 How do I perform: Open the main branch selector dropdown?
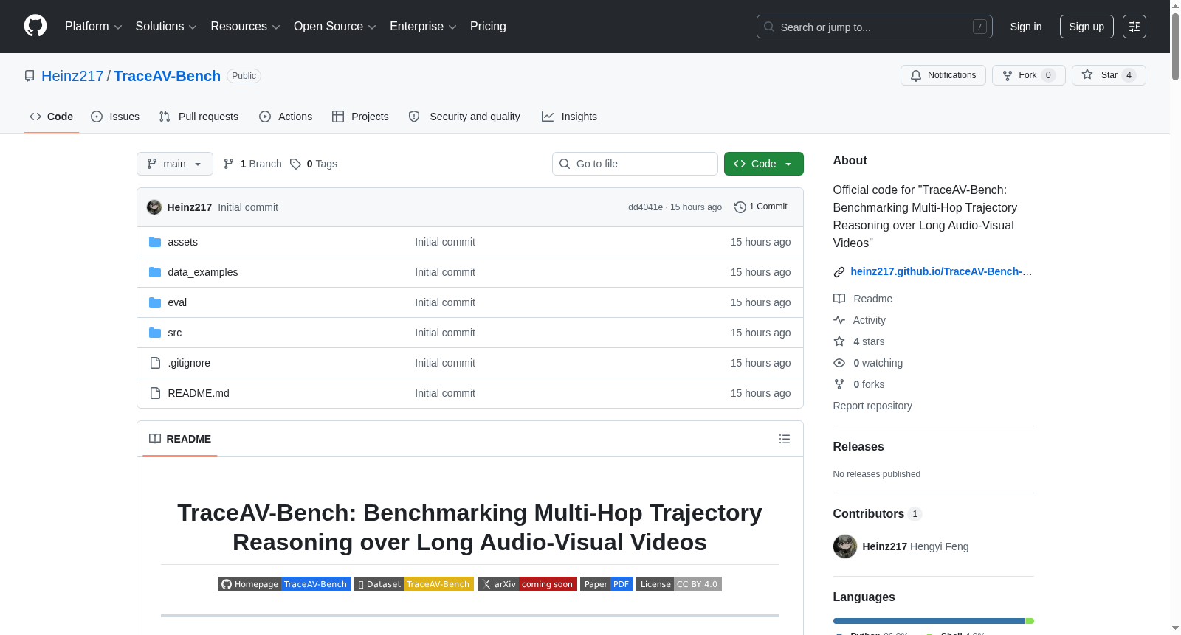(175, 164)
